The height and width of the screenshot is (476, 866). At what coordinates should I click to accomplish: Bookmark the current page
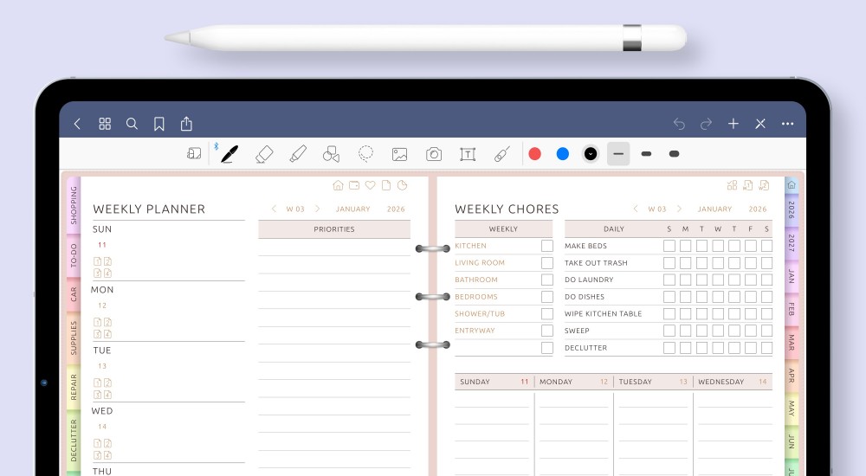[159, 124]
